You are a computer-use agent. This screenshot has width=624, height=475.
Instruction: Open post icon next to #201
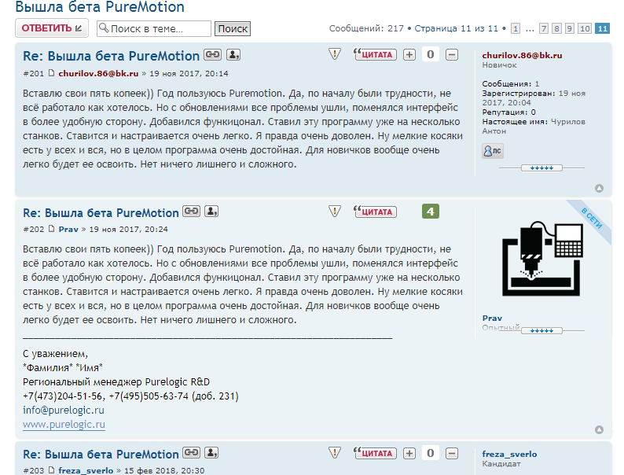51,73
